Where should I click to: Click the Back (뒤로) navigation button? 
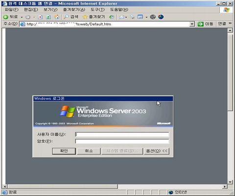[10, 17]
